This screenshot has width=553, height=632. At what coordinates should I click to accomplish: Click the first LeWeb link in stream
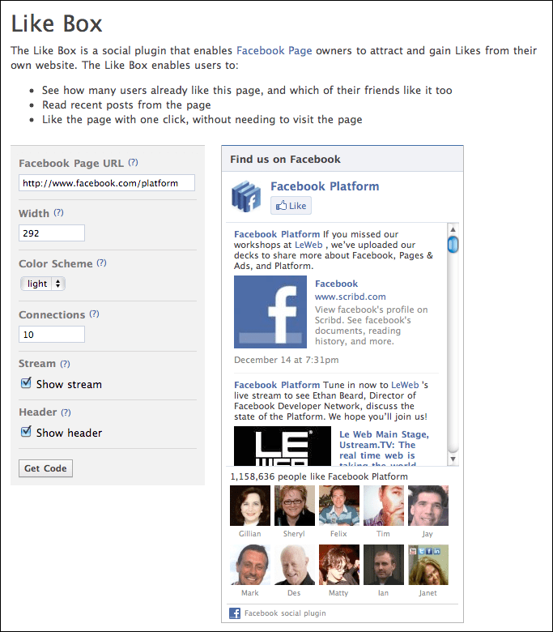tap(308, 245)
